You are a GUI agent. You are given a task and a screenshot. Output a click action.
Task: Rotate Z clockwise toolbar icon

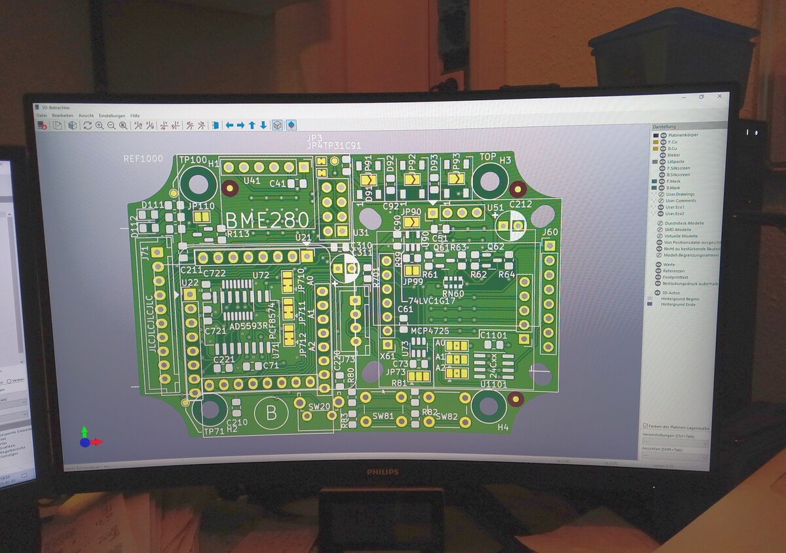(x=190, y=126)
